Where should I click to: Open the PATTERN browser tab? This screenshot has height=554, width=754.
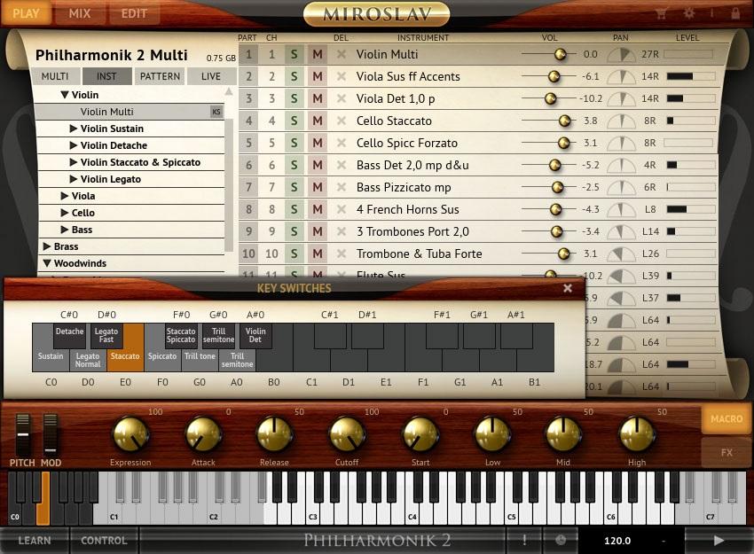coord(160,76)
